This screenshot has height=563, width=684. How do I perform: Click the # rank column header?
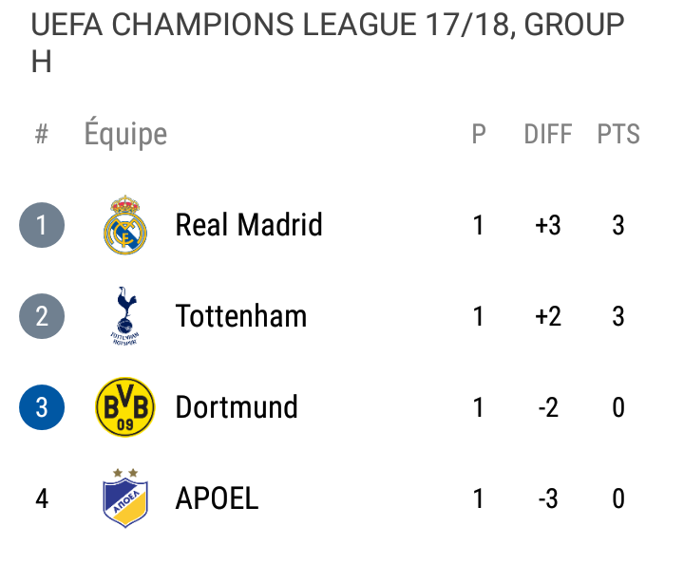[x=42, y=134]
